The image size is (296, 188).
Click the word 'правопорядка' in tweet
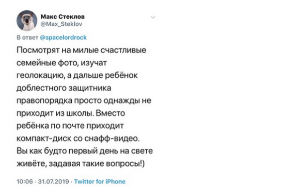[x=44, y=100]
